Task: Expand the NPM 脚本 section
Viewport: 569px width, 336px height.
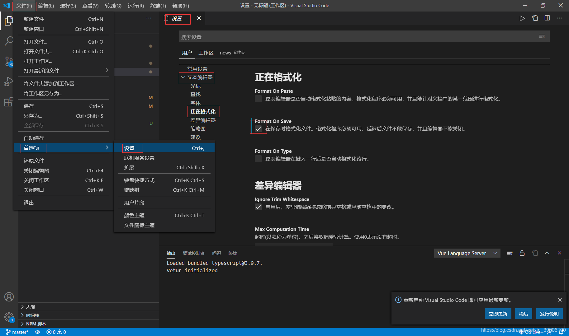Action: (89, 324)
